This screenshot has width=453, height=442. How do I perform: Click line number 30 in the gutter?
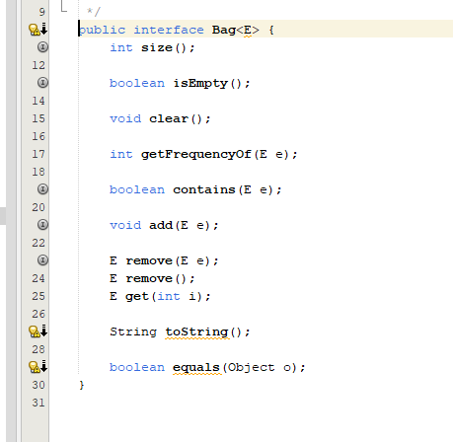tap(38, 385)
